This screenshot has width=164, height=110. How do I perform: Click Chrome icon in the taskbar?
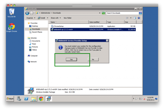click(41, 99)
